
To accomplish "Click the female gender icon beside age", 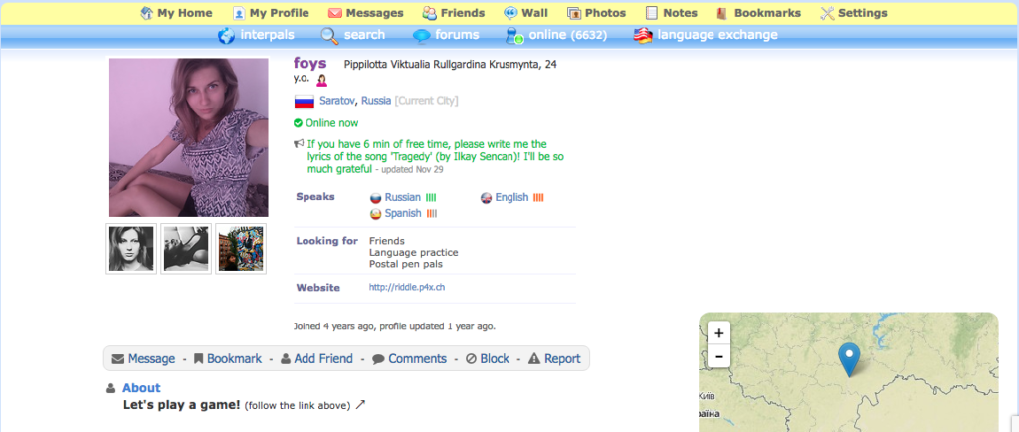I will [x=321, y=80].
